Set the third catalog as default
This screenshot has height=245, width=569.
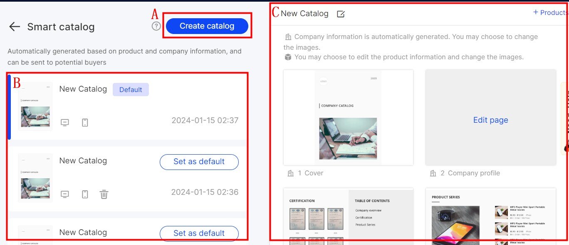(x=199, y=233)
